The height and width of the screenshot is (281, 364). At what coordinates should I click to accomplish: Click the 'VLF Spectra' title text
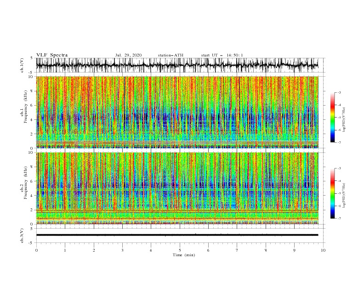tap(52, 55)
